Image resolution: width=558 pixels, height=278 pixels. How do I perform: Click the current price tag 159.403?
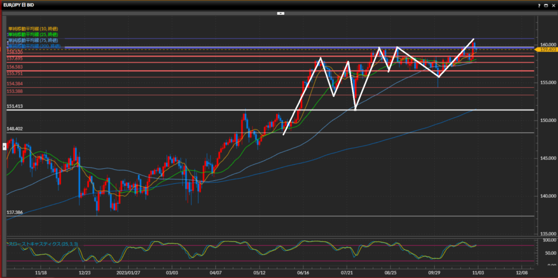click(547, 50)
